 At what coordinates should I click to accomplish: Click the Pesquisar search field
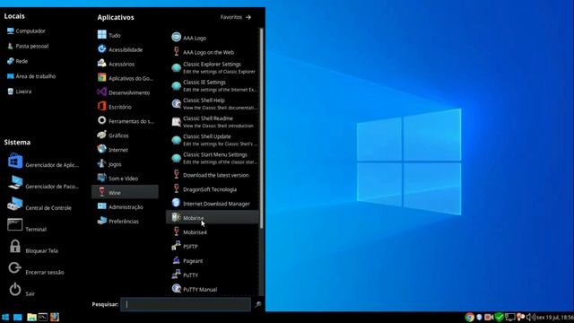186,304
